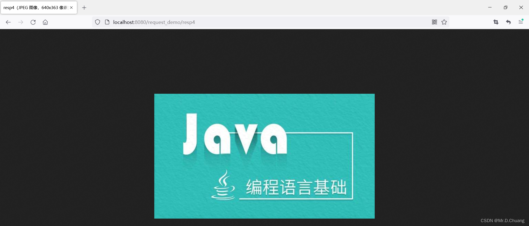Screen dimensions: 529x226
Task: Go back to the previous page
Action: [8, 22]
